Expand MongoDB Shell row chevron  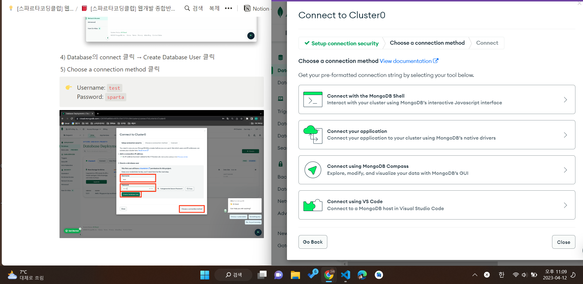pyautogui.click(x=565, y=100)
